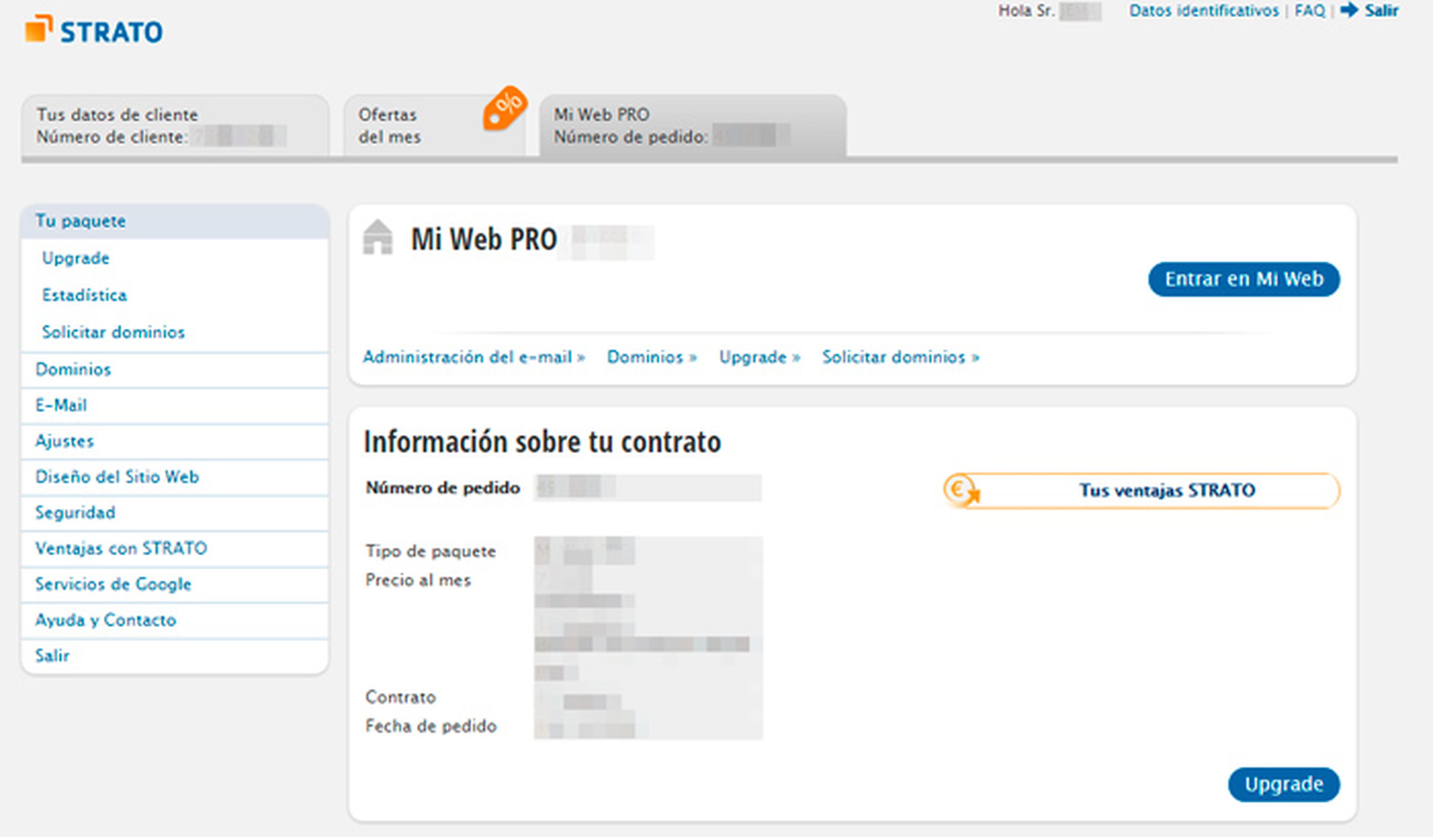Open Servicios de Google in sidebar
This screenshot has height=837, width=1433.
coord(113,584)
